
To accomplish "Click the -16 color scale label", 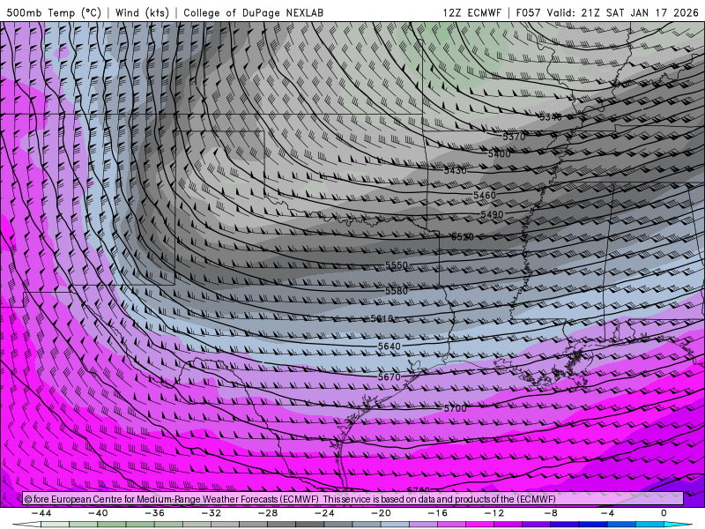I will tap(437, 513).
